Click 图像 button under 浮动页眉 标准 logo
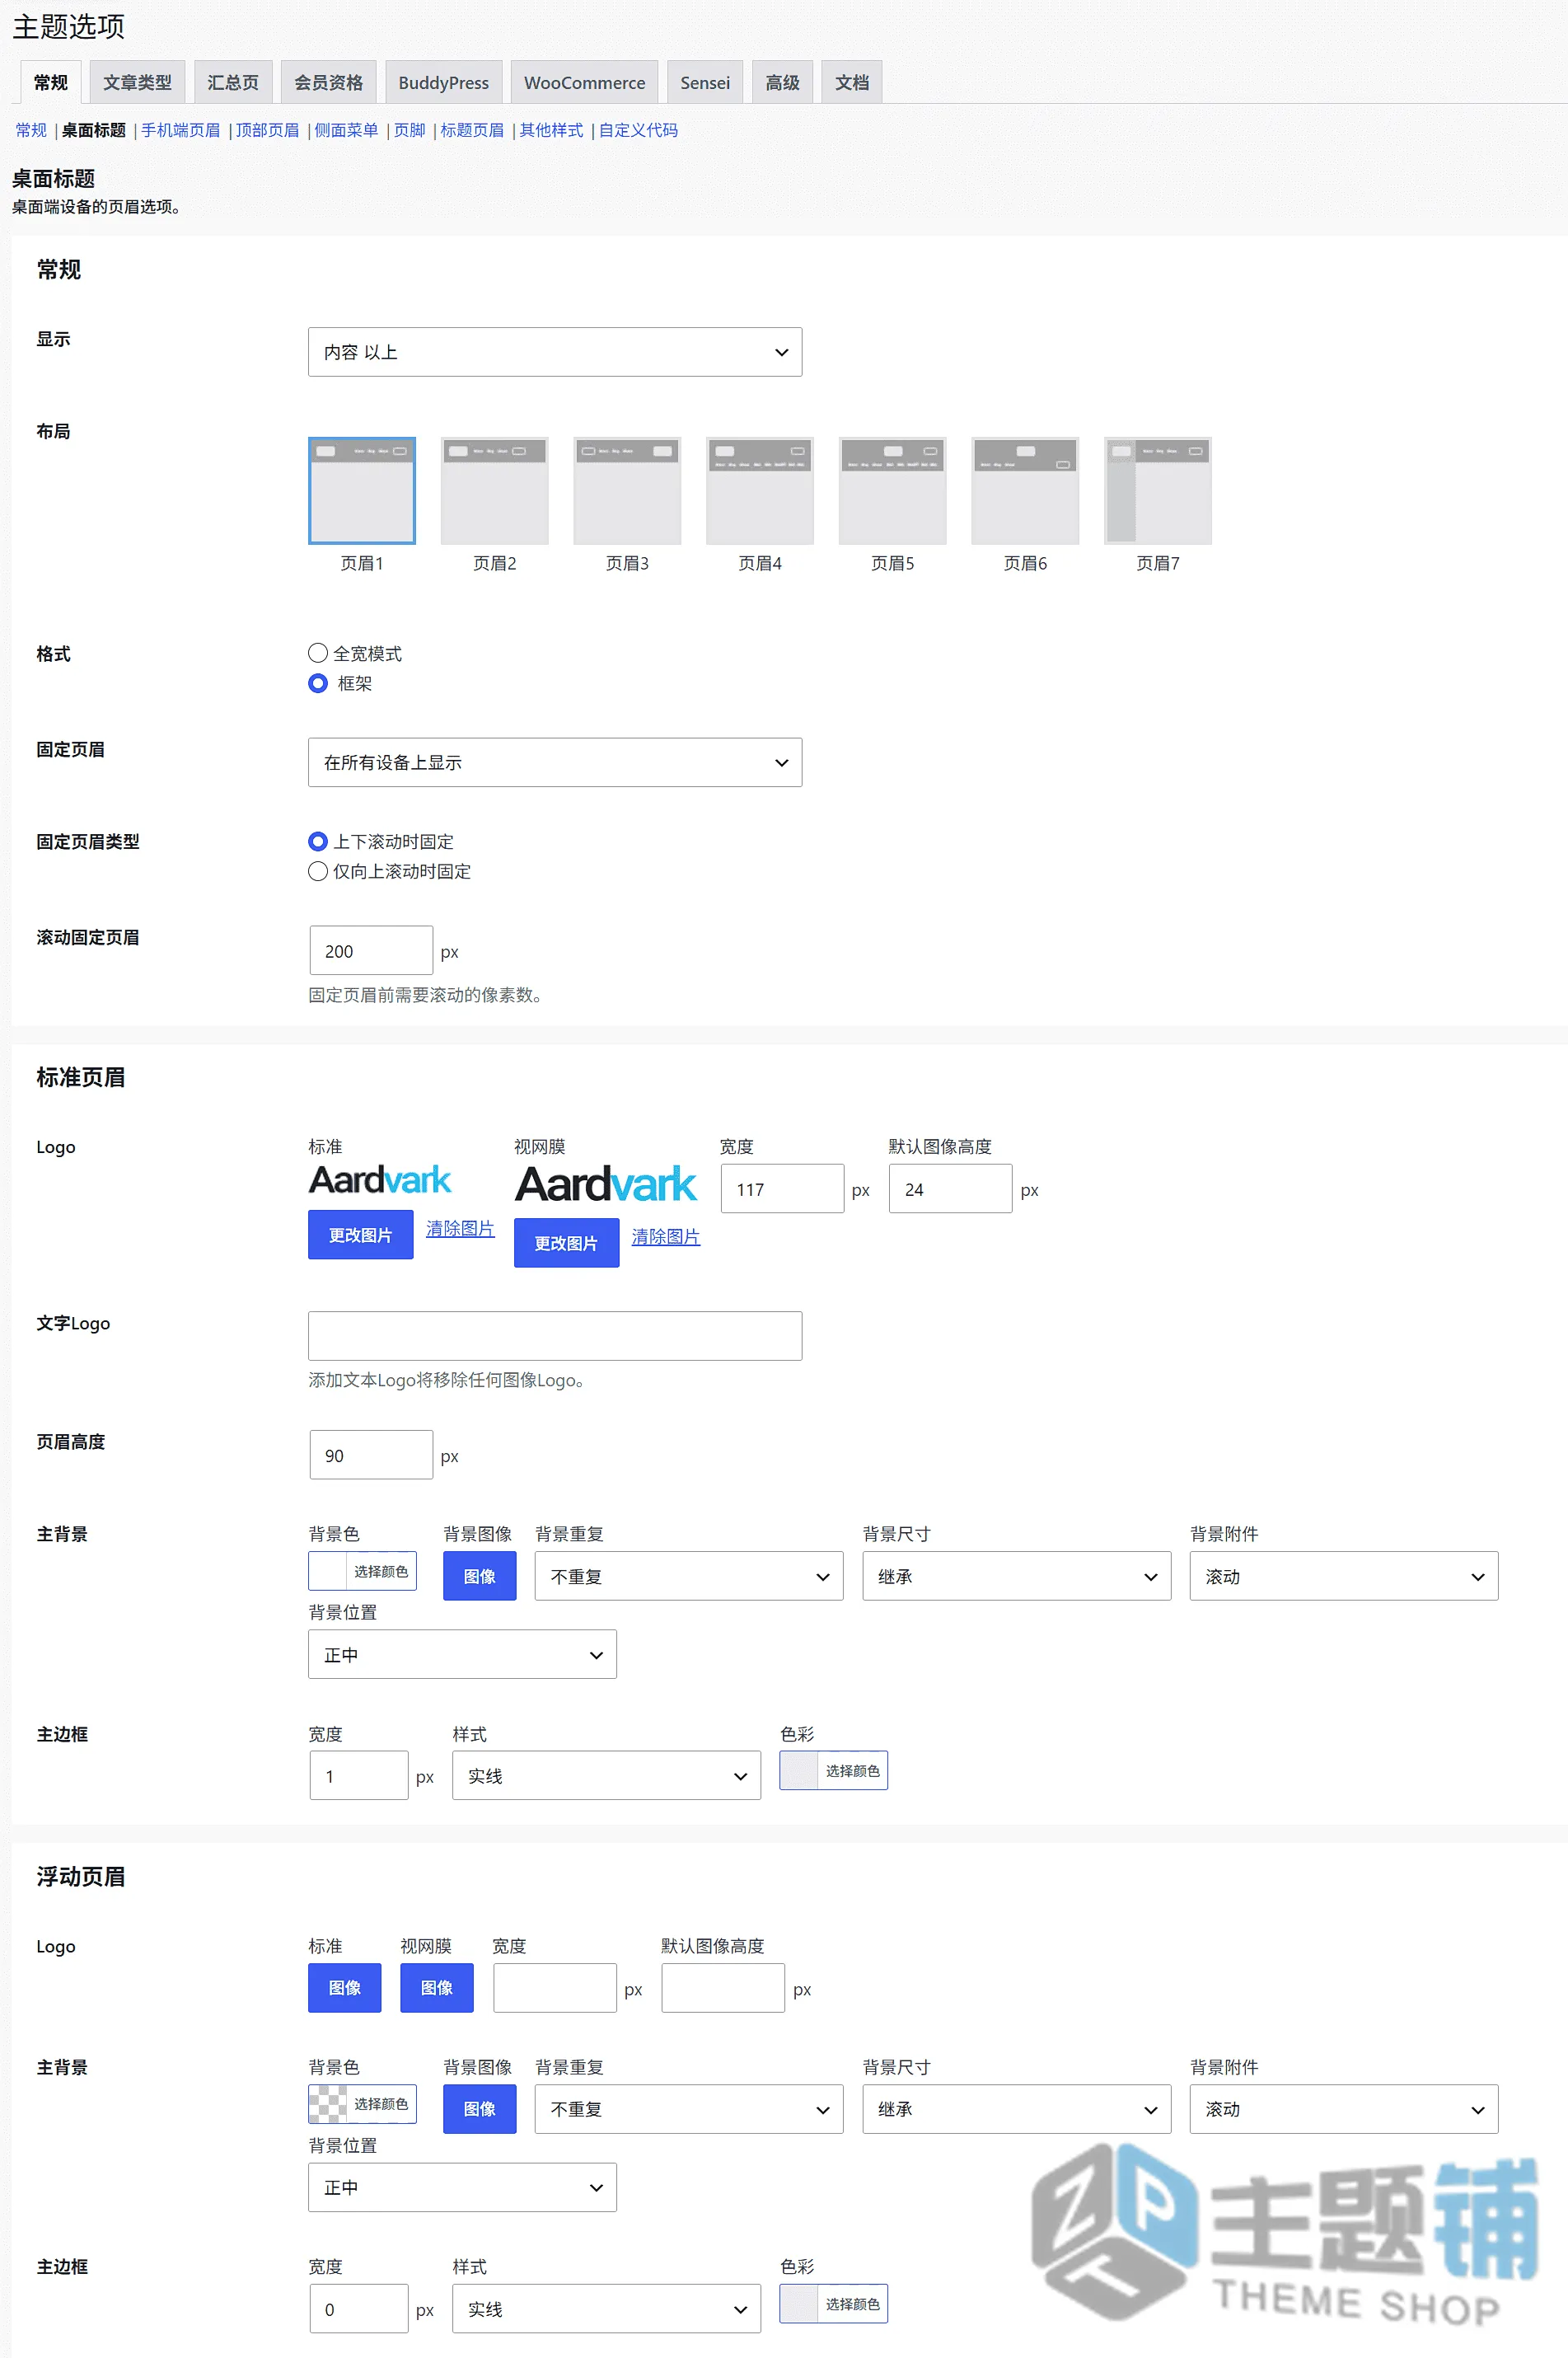Image resolution: width=1568 pixels, height=2358 pixels. (x=345, y=1987)
